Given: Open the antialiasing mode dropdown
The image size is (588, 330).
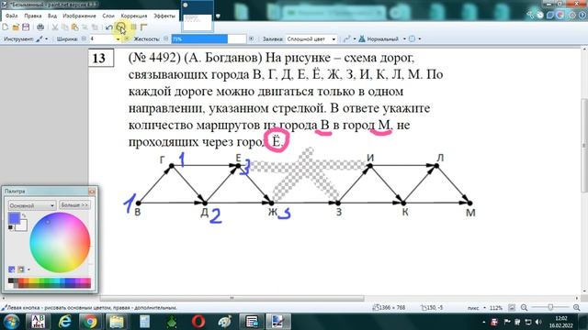Looking at the screenshot, I should pos(349,38).
